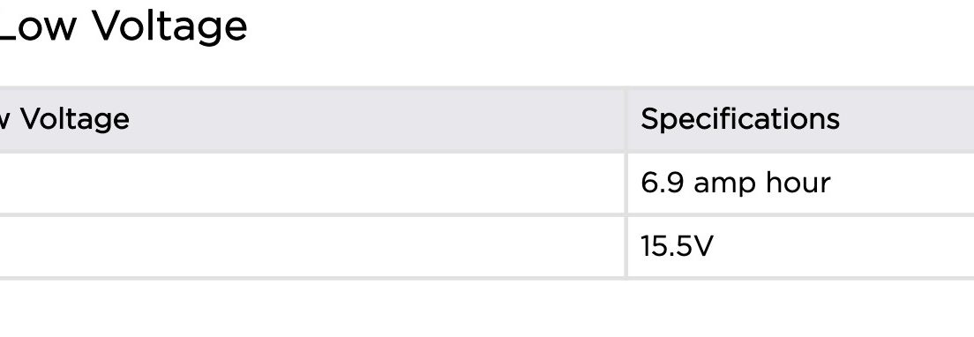Click the word "Voltage" in the page heading
Screen dimensions: 974x337
[x=169, y=27]
